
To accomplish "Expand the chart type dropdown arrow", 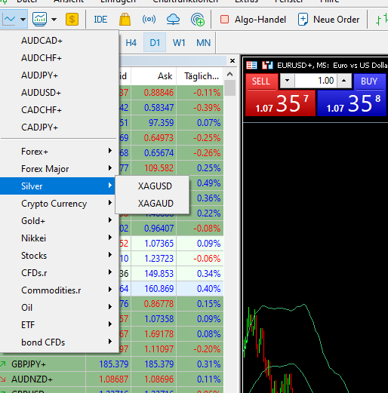I will (x=23, y=19).
